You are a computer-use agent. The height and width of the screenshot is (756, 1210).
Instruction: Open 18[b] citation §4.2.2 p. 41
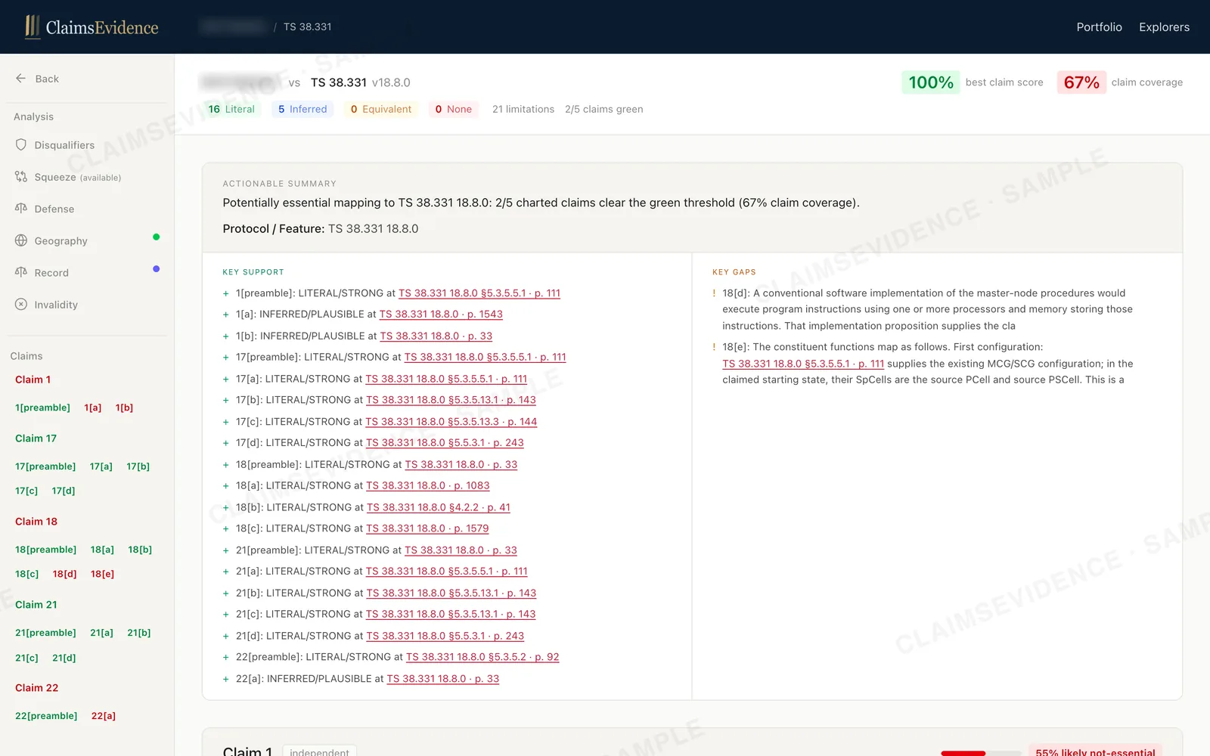coord(439,507)
